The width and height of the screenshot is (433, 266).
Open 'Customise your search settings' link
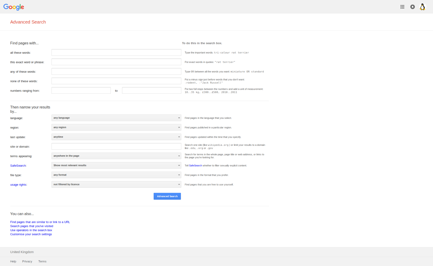[31, 234]
